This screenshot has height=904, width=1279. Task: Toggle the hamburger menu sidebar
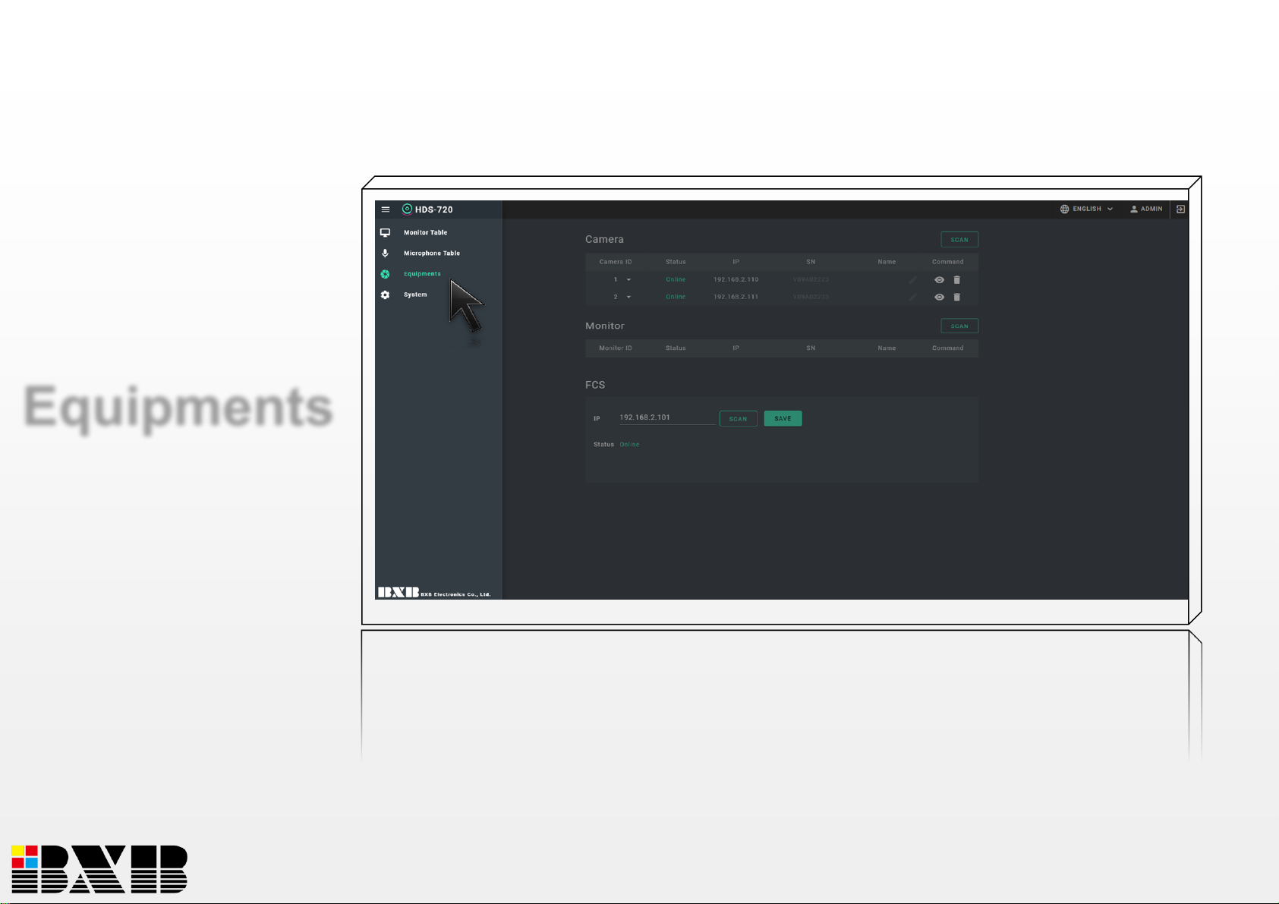(386, 209)
